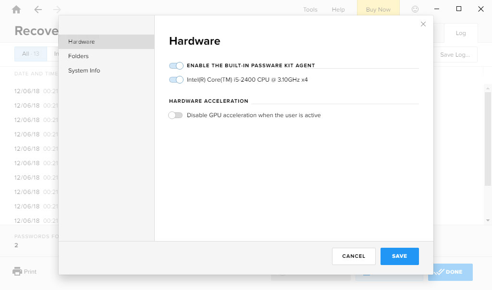Switch to the Log tab

pos(460,33)
